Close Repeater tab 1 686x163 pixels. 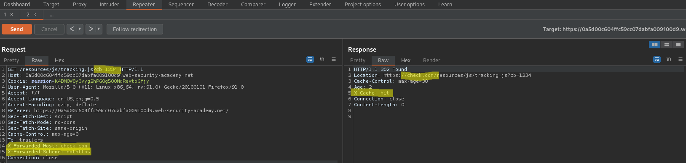(x=12, y=15)
